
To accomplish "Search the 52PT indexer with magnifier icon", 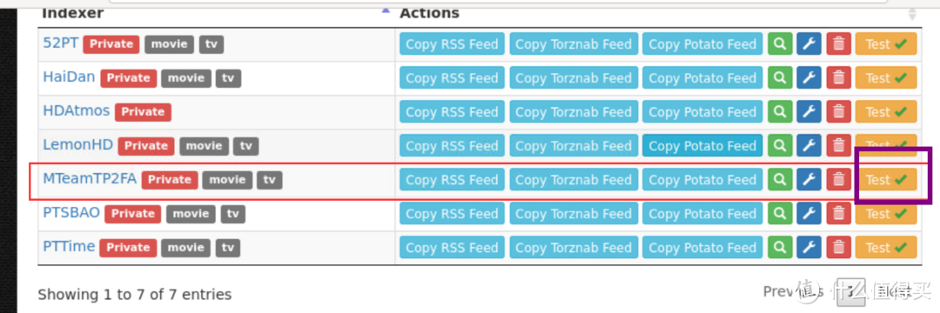I will point(780,43).
